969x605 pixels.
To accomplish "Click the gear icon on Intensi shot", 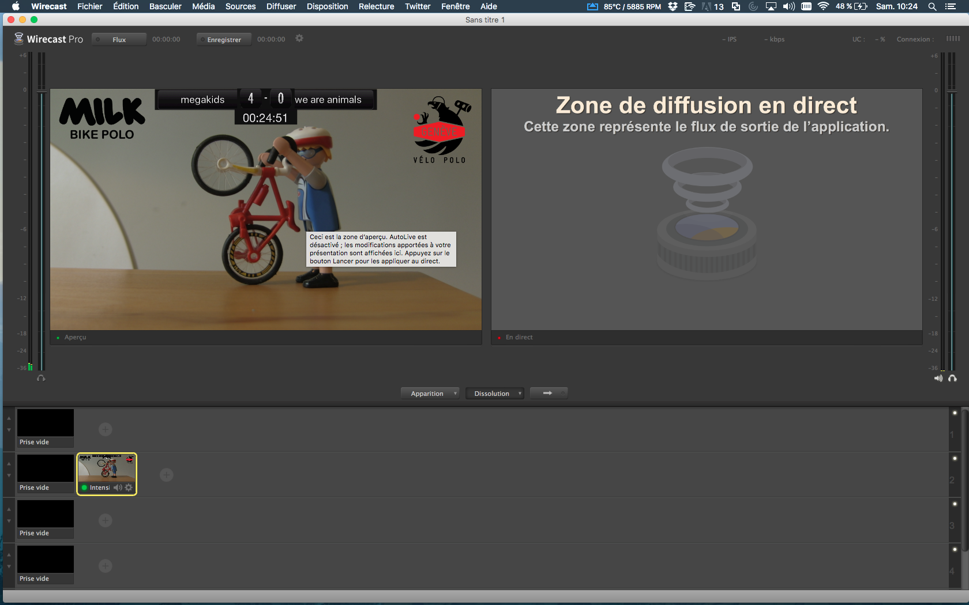I will point(129,487).
